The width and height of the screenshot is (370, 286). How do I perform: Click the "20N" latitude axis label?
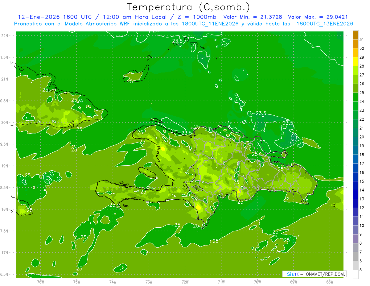pos(5,122)
